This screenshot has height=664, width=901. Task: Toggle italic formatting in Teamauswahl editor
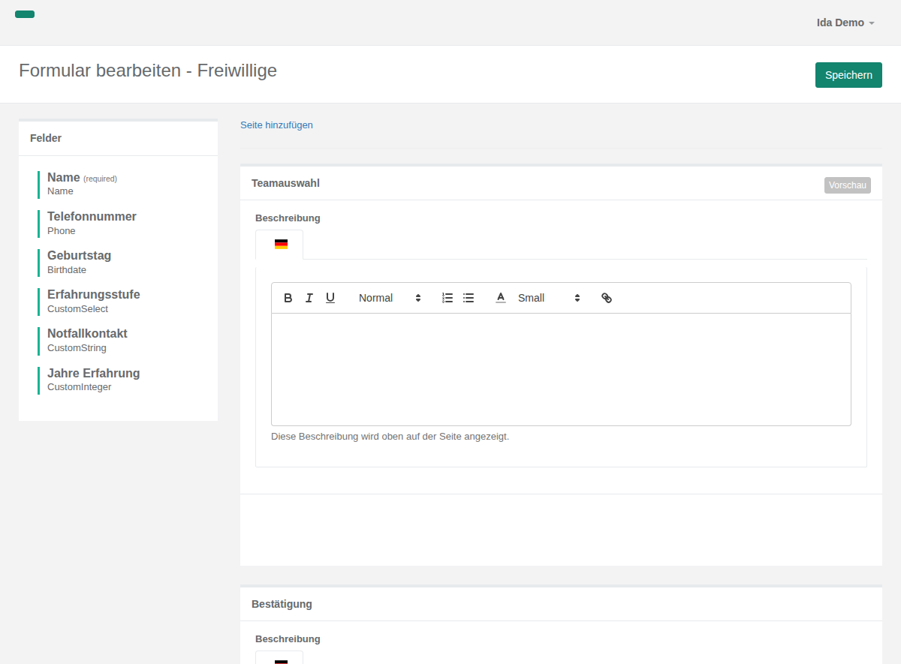[x=309, y=298]
